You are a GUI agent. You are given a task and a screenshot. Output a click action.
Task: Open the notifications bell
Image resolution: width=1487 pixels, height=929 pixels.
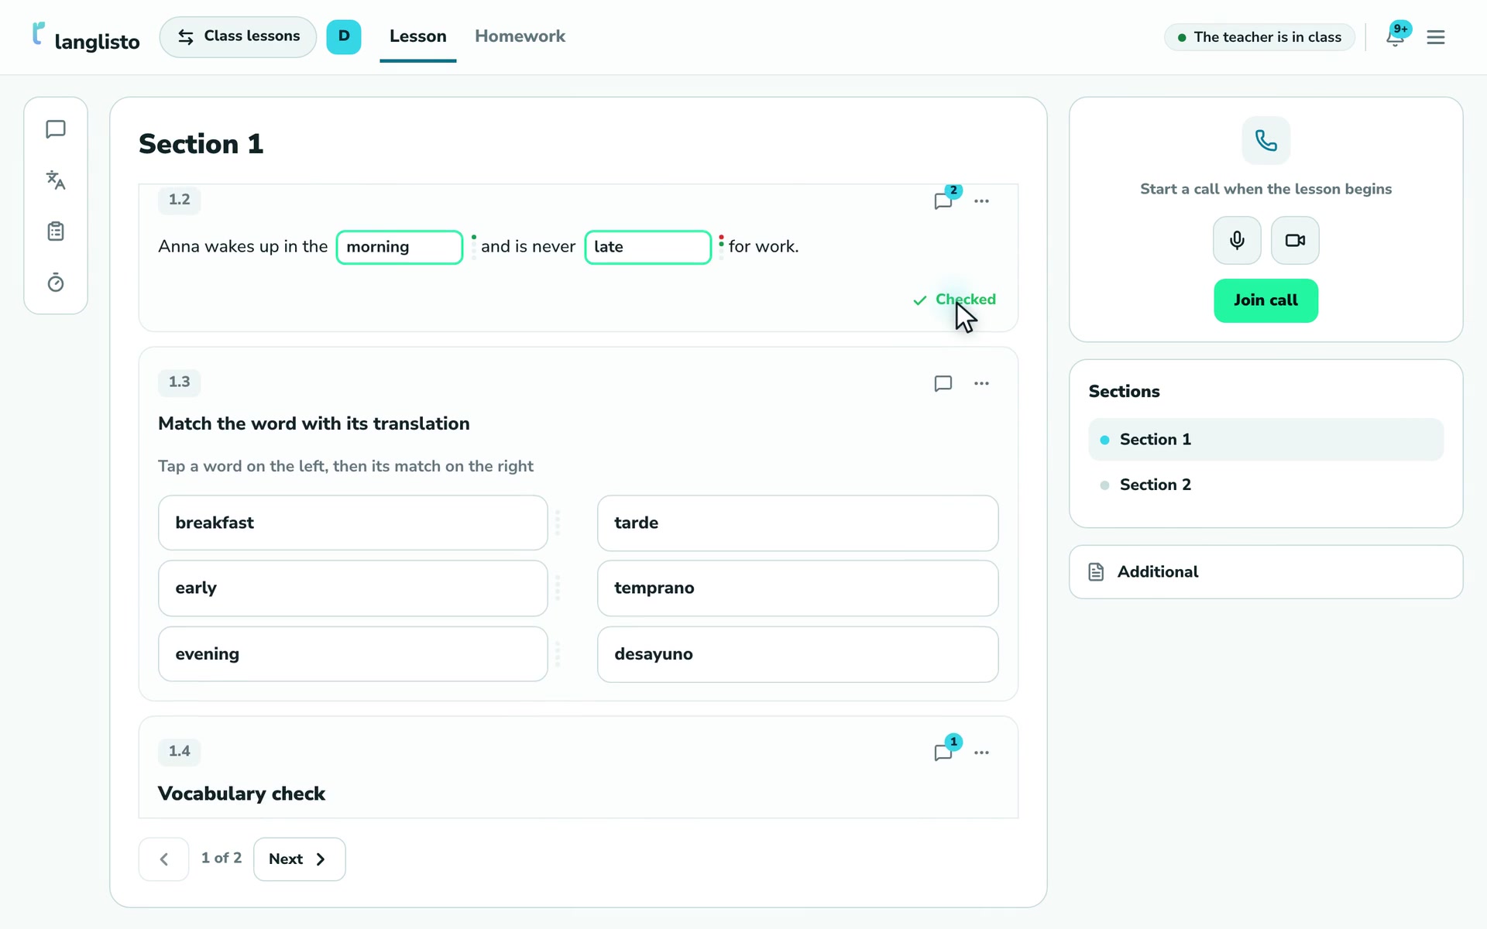[x=1396, y=36]
